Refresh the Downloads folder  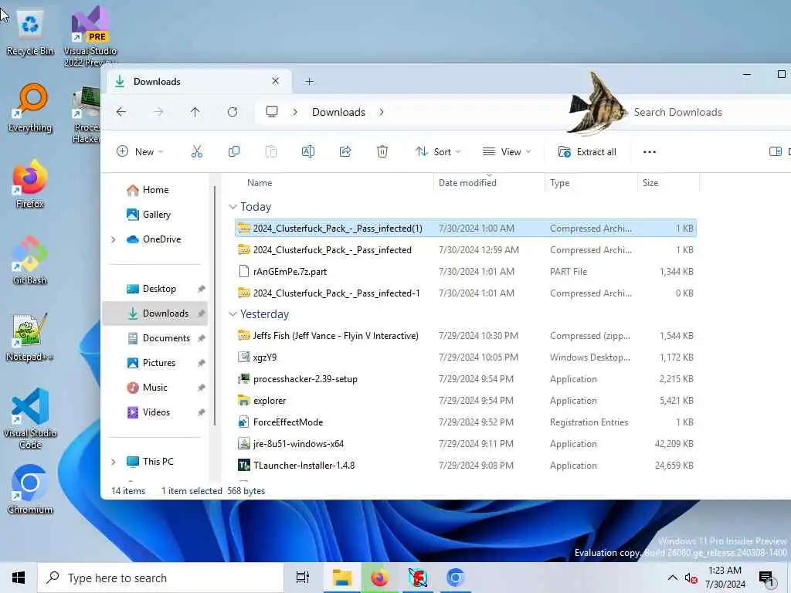pos(233,112)
